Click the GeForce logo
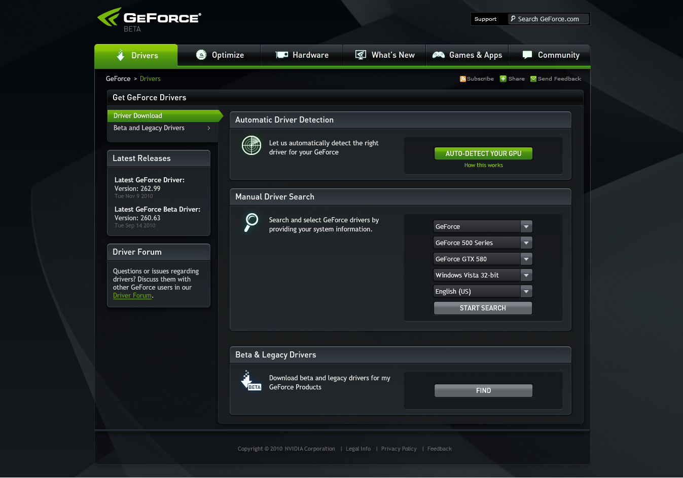 click(149, 20)
